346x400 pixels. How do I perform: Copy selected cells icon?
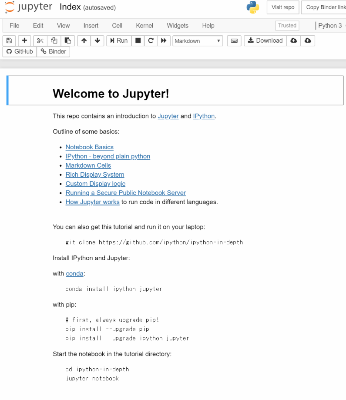pos(54,40)
